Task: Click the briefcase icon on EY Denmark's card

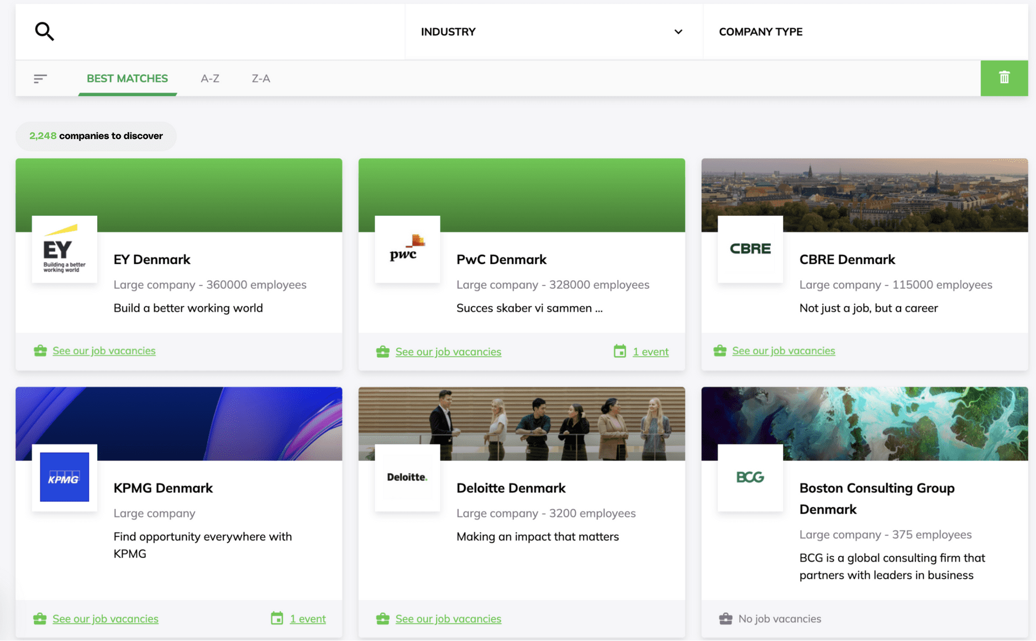Action: click(x=39, y=350)
